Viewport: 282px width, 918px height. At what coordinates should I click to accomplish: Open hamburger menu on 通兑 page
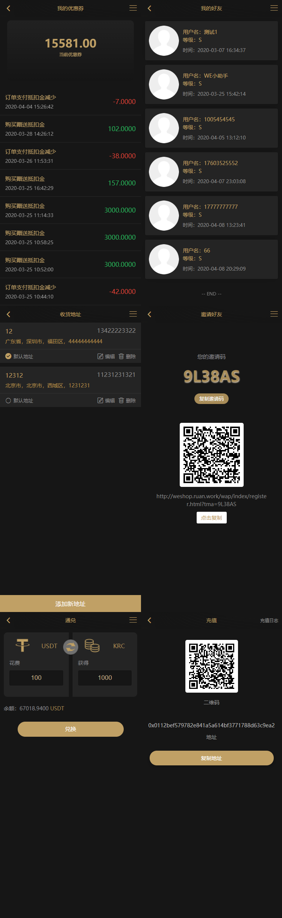[x=133, y=620]
